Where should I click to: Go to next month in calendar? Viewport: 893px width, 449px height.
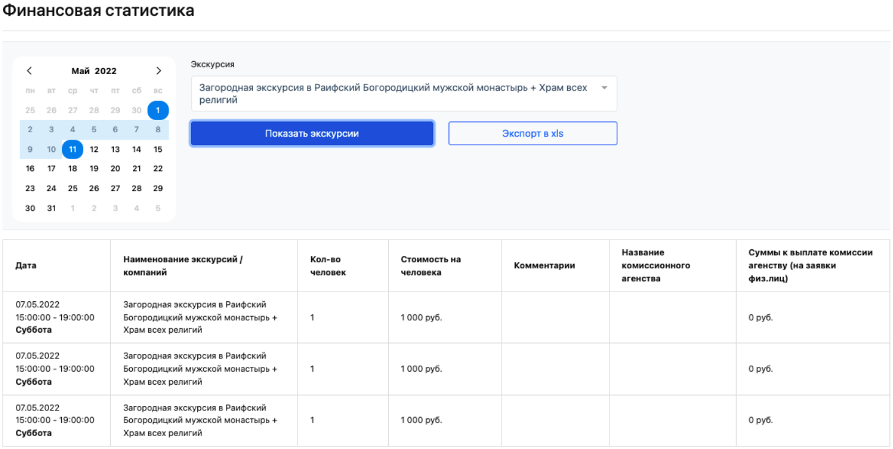[x=159, y=71]
